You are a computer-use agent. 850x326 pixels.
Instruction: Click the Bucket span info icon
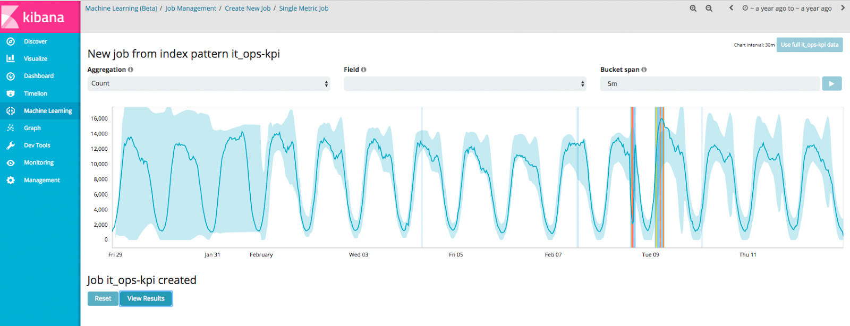pyautogui.click(x=644, y=70)
